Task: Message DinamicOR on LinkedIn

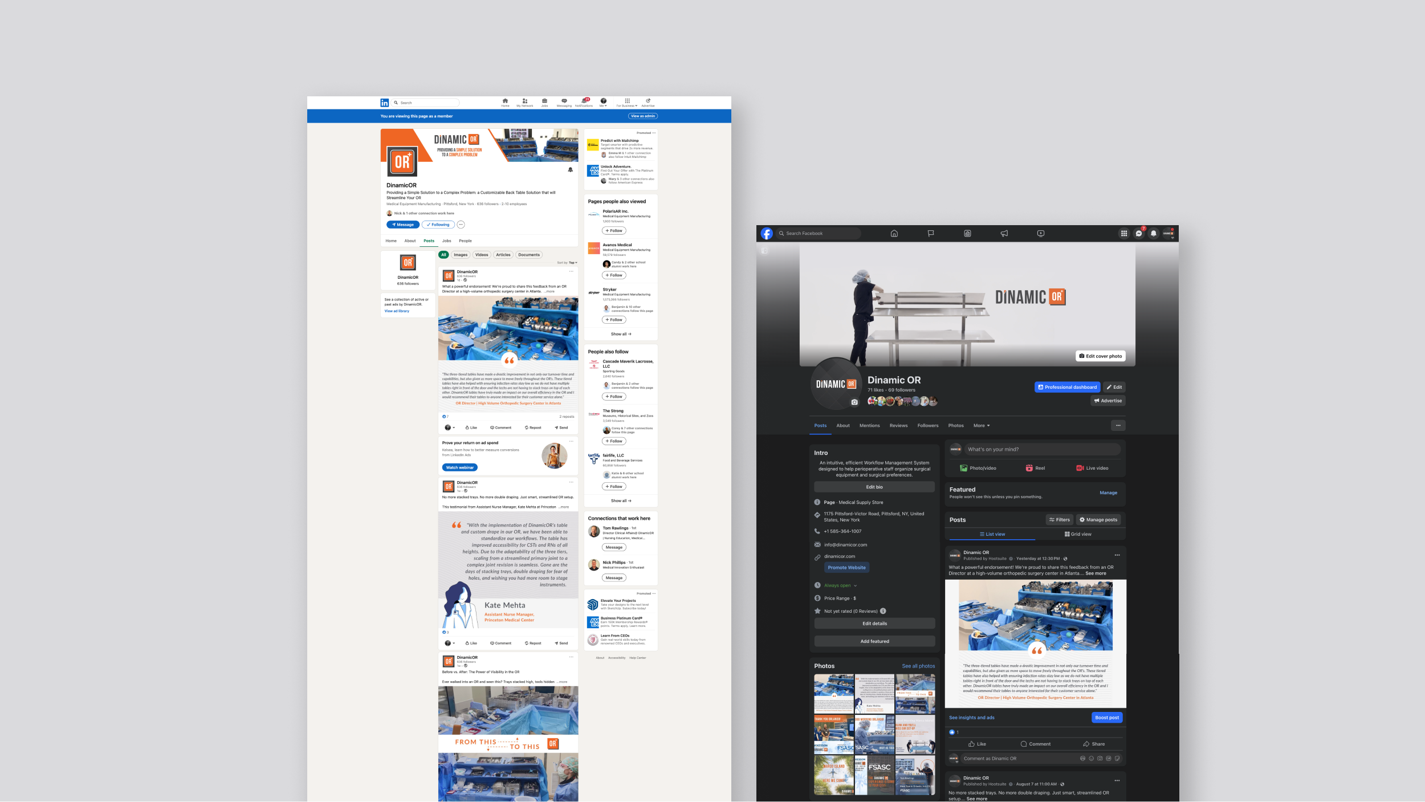Action: pyautogui.click(x=403, y=225)
